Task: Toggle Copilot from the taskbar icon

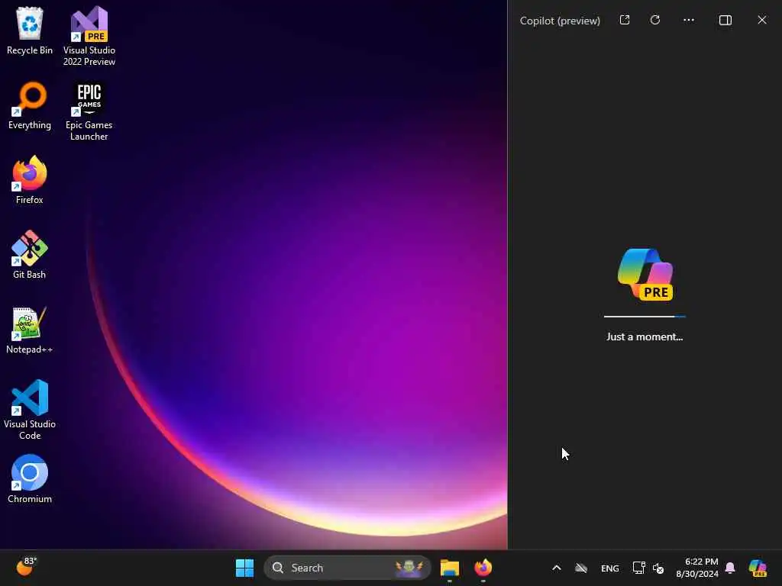Action: pos(758,568)
